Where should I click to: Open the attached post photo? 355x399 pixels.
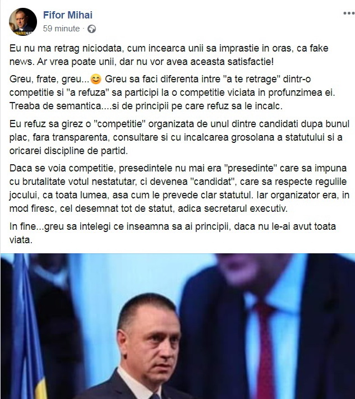177,326
